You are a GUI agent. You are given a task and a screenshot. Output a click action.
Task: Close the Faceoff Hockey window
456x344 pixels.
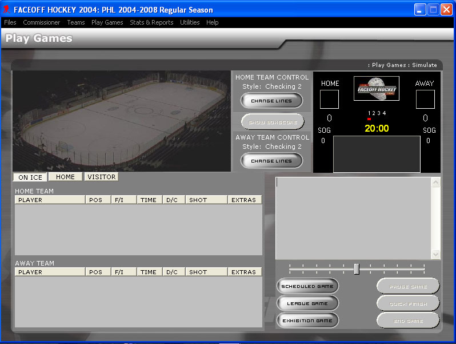coord(446,10)
